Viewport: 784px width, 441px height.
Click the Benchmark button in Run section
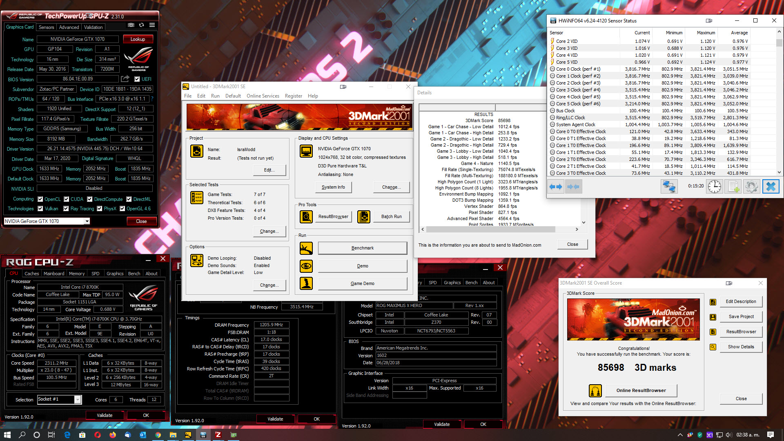click(363, 248)
